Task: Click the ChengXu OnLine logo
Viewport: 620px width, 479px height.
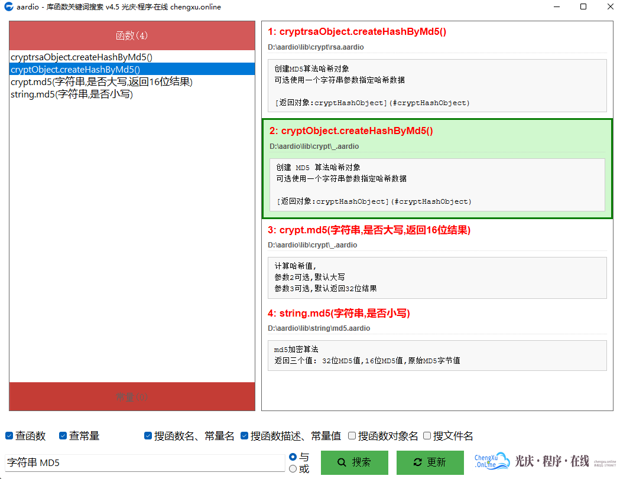Action: click(x=492, y=461)
